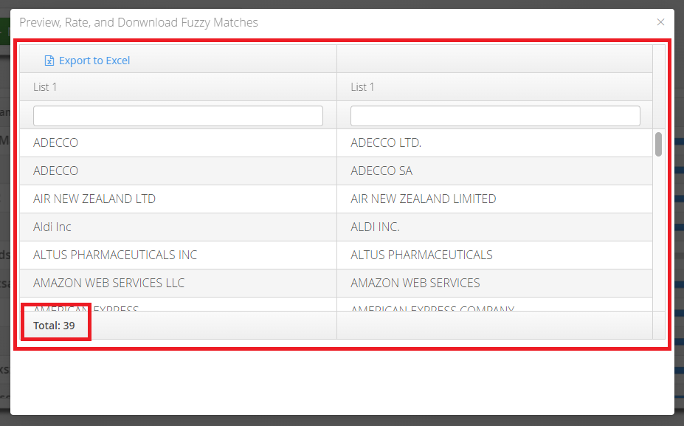The image size is (684, 426).
Task: Select AMAZON WEB SERVICES LLC cell
Action: 178,283
